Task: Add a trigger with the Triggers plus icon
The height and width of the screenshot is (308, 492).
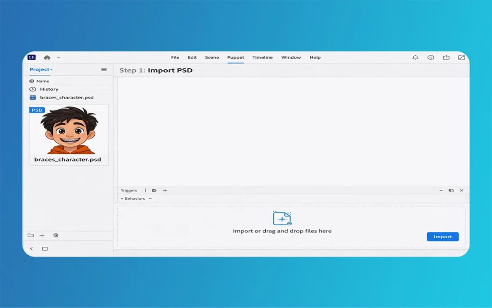Action: (165, 191)
